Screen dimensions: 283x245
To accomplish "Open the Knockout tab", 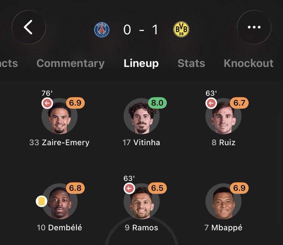I will click(248, 63).
